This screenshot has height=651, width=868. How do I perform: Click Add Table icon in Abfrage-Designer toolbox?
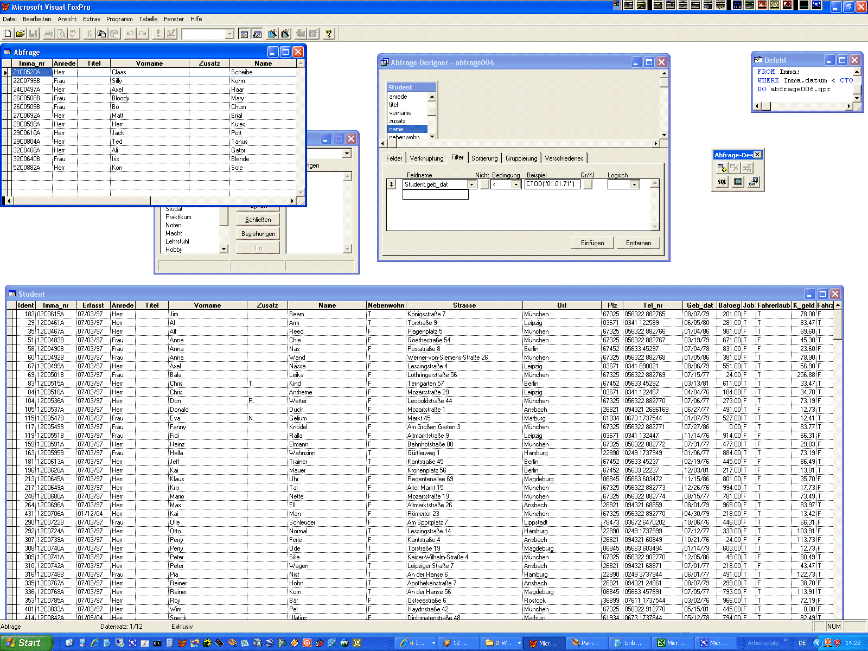(722, 168)
